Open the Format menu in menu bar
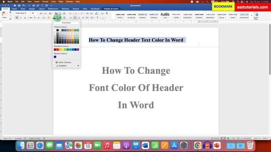This screenshot has width=271, height=152. click(45, 2)
